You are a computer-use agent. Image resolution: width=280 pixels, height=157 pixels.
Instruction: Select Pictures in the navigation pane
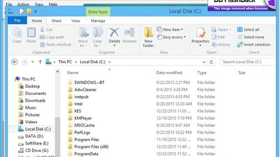pos(32,115)
